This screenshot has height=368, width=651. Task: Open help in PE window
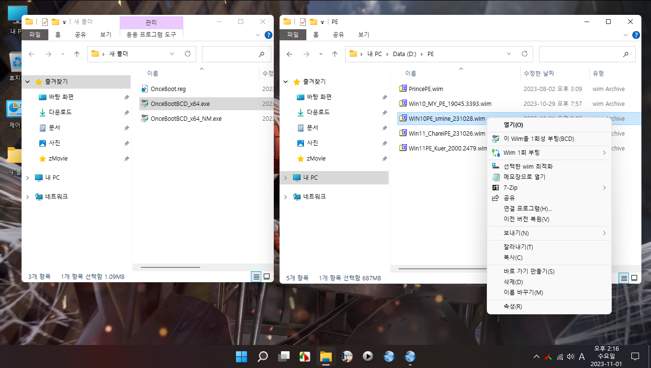click(x=636, y=35)
